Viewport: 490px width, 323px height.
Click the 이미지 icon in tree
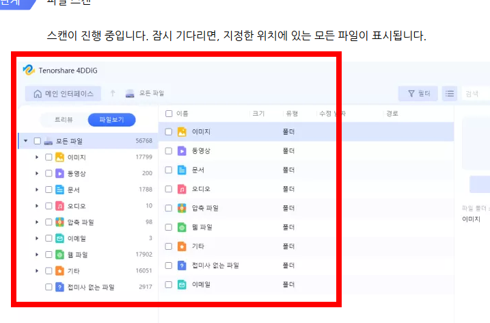(x=59, y=157)
